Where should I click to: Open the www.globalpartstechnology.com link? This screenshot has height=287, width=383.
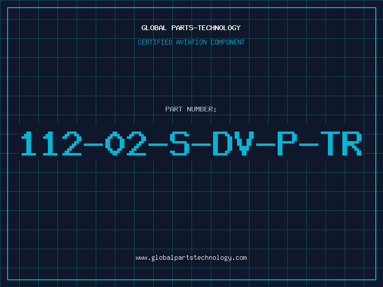point(191,258)
